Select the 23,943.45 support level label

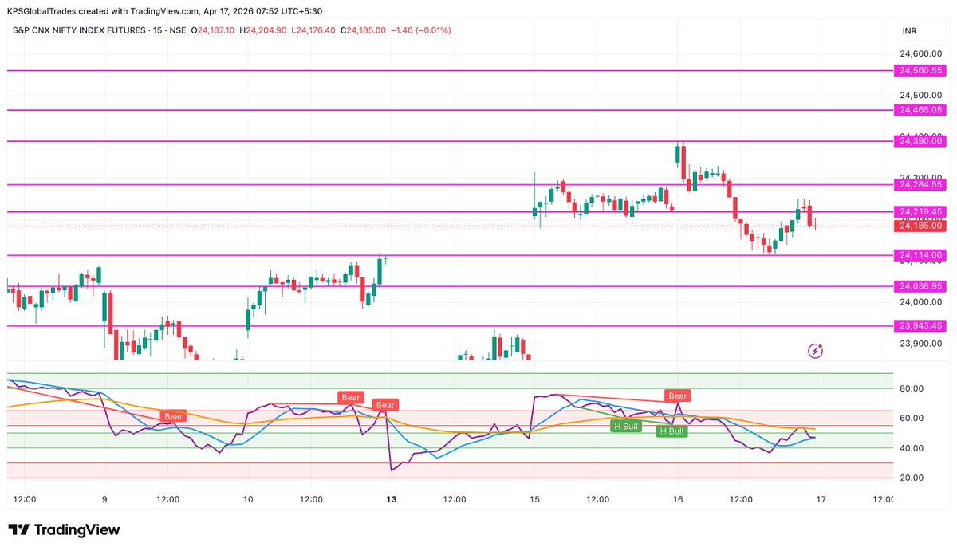[x=920, y=326]
